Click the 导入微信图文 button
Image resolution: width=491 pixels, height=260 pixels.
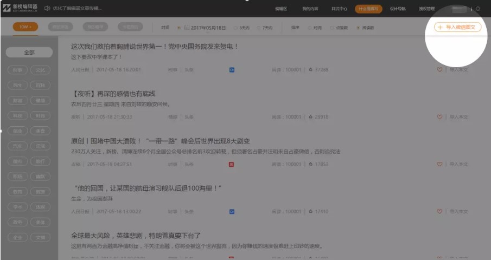point(457,27)
